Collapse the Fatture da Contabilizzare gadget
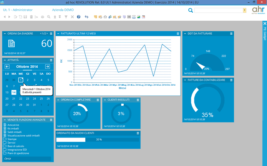Image resolution: width=267 pixels, height=166 pixels. coord(185,80)
